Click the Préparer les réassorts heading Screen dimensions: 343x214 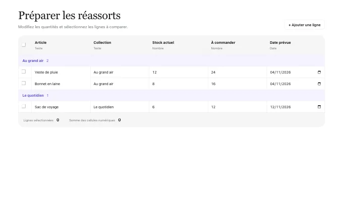click(69, 16)
